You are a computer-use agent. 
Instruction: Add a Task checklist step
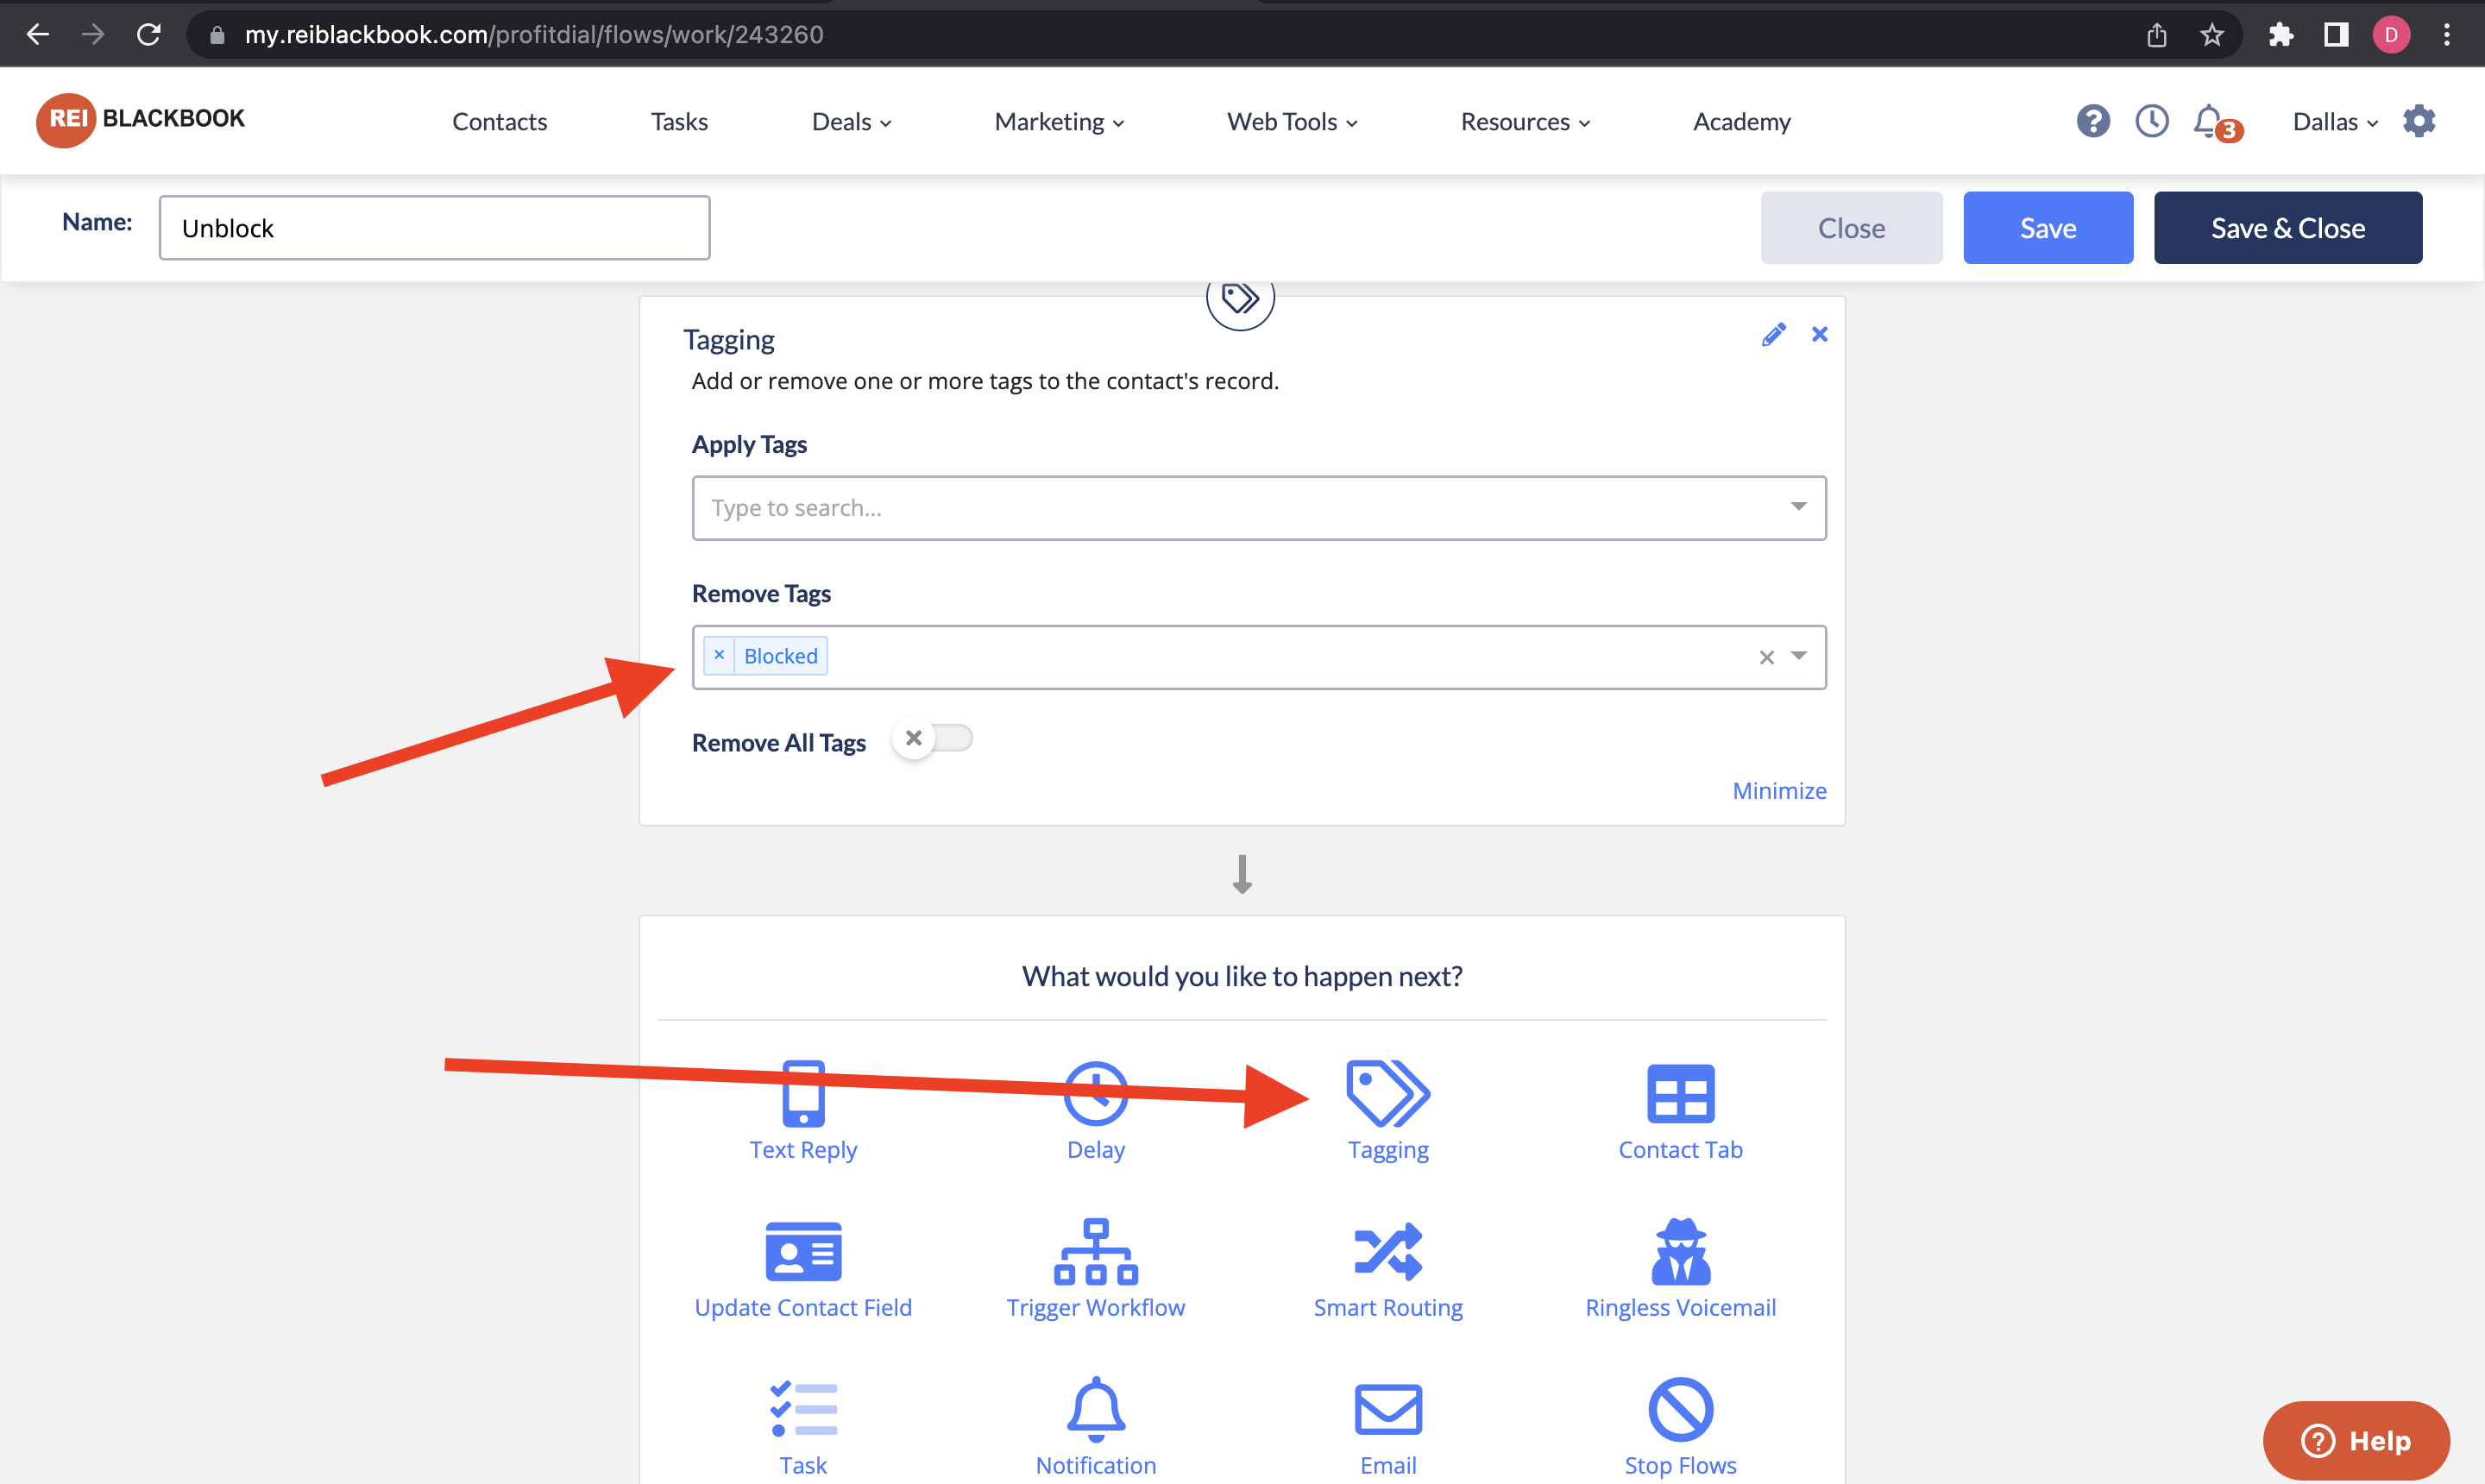point(803,1409)
